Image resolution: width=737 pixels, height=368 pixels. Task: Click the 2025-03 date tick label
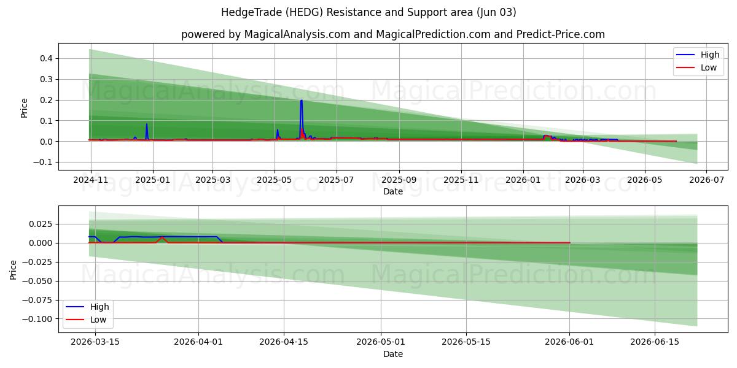(213, 180)
